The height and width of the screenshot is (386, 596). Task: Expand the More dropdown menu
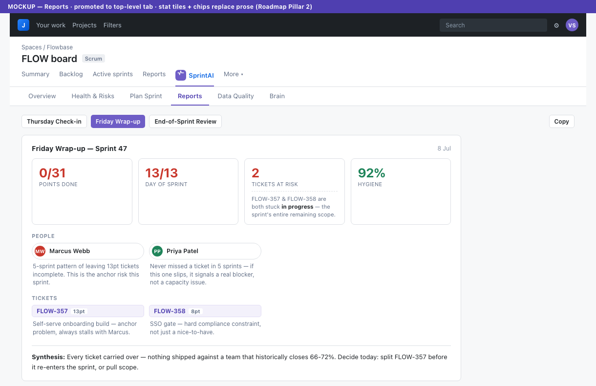(x=234, y=74)
